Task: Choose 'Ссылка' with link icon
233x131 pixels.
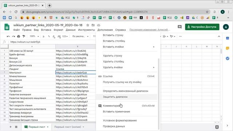Action: (x=127, y=76)
